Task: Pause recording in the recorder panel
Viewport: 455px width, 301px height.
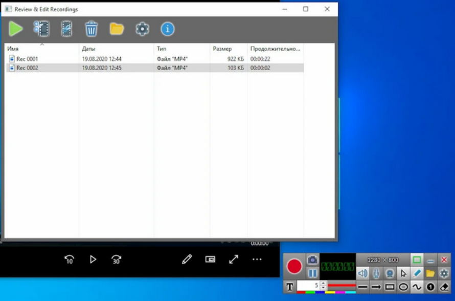Action: (312, 273)
